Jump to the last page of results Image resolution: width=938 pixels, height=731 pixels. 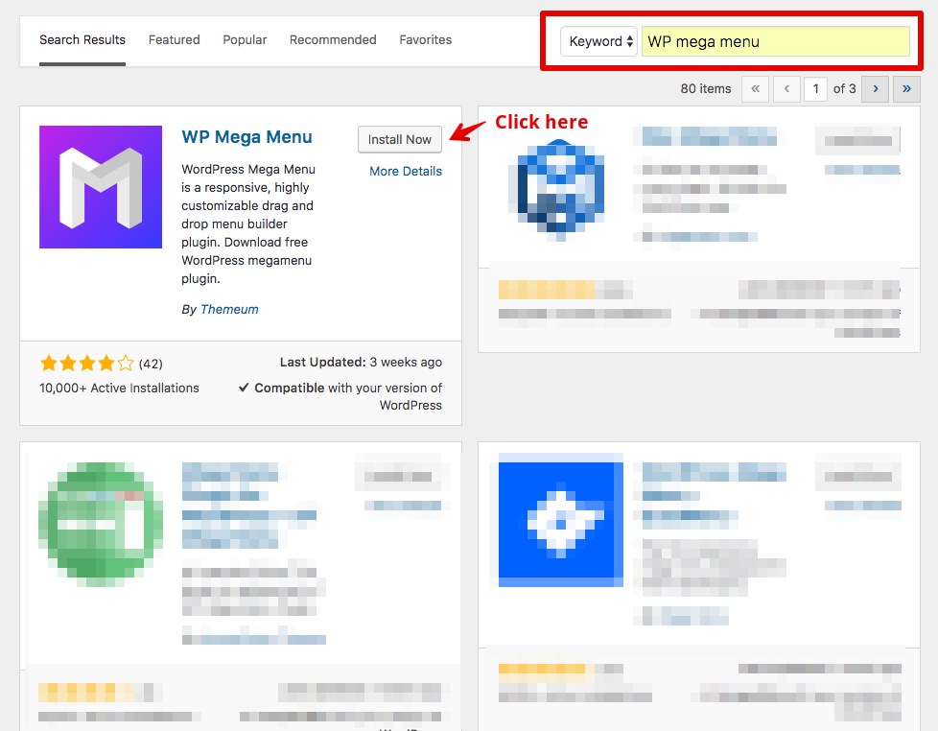(906, 89)
